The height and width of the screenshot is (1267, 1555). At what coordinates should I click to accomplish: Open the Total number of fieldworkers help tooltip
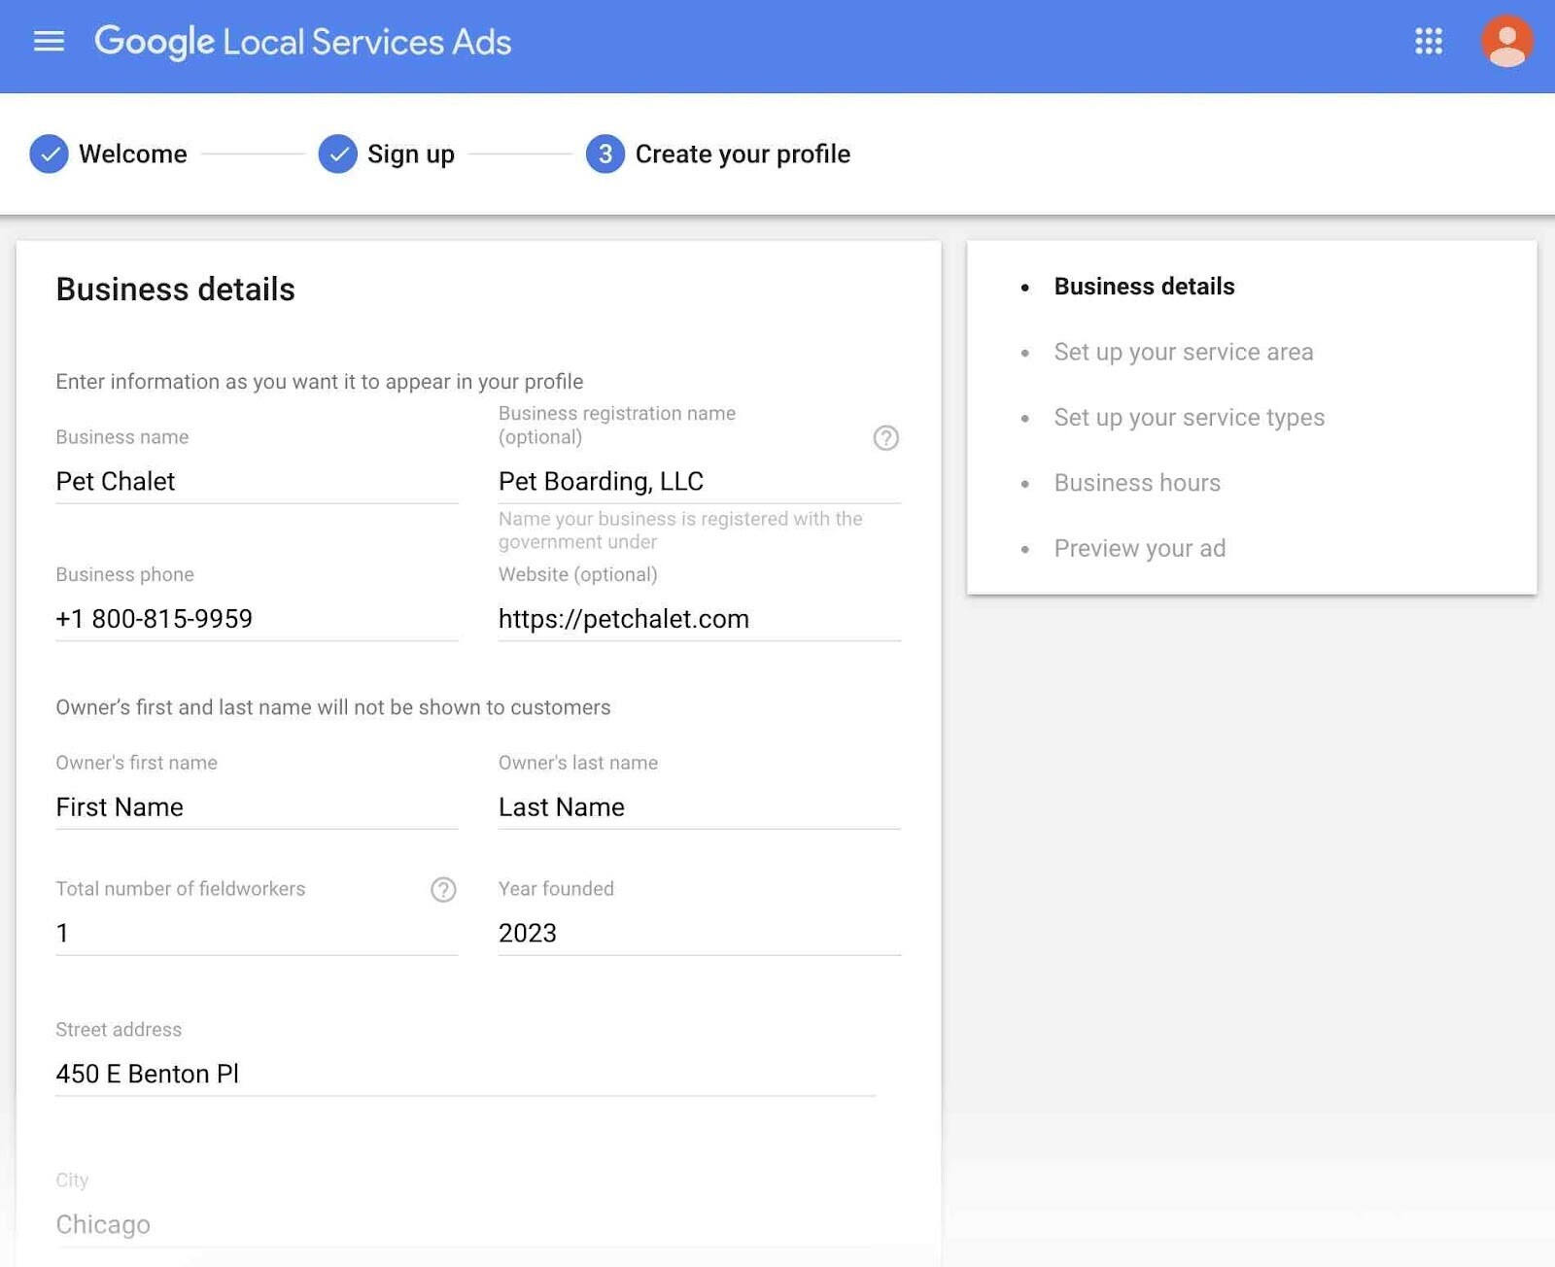pyautogui.click(x=442, y=889)
